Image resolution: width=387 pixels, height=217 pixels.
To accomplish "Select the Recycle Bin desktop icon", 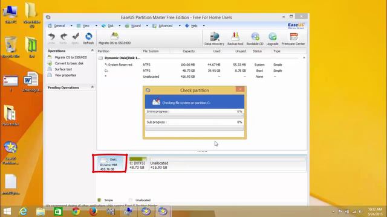I will 11,47.
